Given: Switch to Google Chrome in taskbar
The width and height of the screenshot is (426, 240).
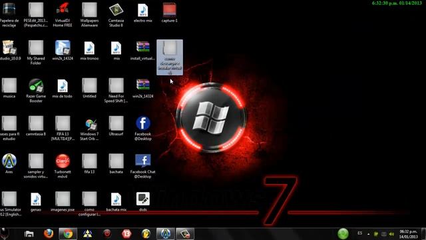Looking at the screenshot, I should point(68,234).
